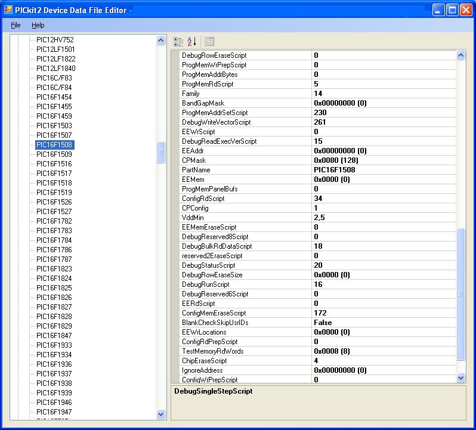476x430 pixels.
Task: Select PIC12HV752 in device tree
Action: [55, 40]
